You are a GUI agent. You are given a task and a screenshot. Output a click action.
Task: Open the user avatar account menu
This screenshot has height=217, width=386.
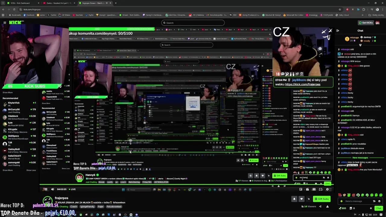click(x=378, y=23)
